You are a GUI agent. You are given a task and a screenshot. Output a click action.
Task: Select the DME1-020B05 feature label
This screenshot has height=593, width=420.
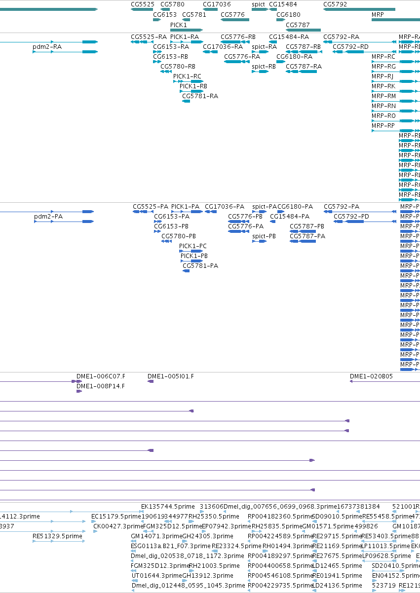[x=371, y=376]
